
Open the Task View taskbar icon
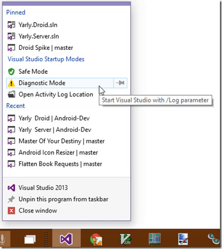30,239
